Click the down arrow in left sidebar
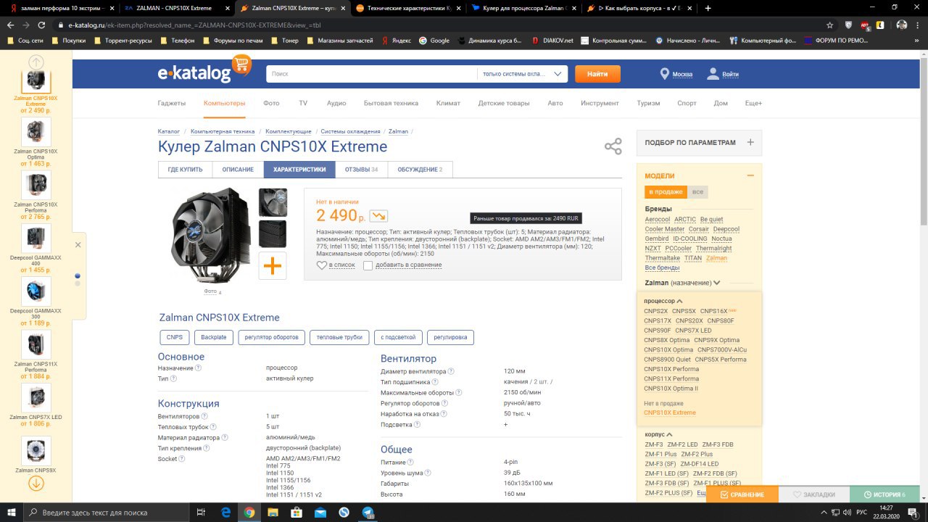Viewport: 928px width, 522px height. pos(36,483)
